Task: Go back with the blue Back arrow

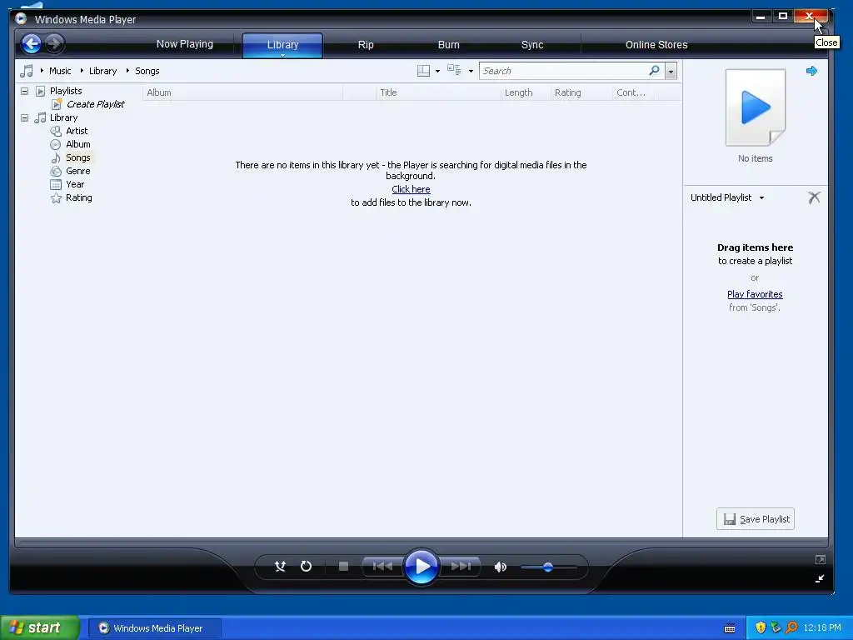Action: (32, 43)
